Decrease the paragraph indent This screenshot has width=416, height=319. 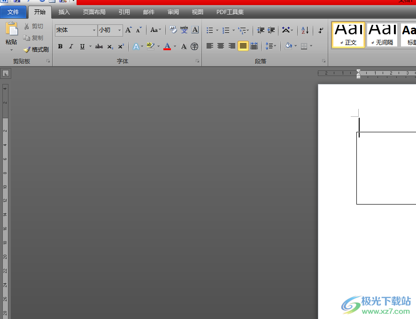[x=261, y=30]
